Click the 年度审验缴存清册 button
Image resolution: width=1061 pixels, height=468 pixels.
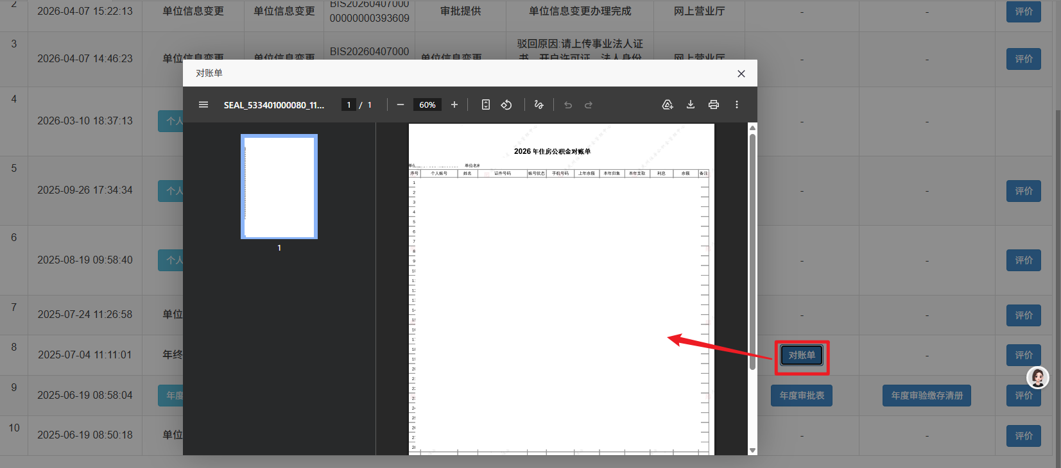pyautogui.click(x=927, y=396)
